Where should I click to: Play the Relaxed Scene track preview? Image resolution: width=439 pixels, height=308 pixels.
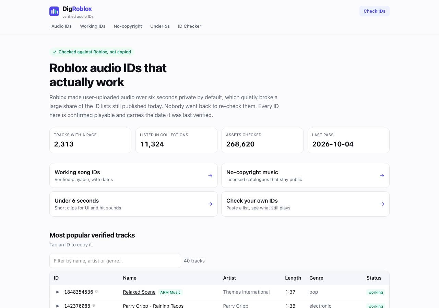[58, 292]
